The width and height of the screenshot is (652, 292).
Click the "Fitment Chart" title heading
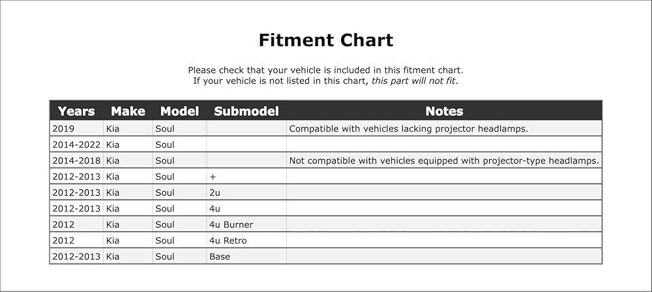[x=325, y=40]
